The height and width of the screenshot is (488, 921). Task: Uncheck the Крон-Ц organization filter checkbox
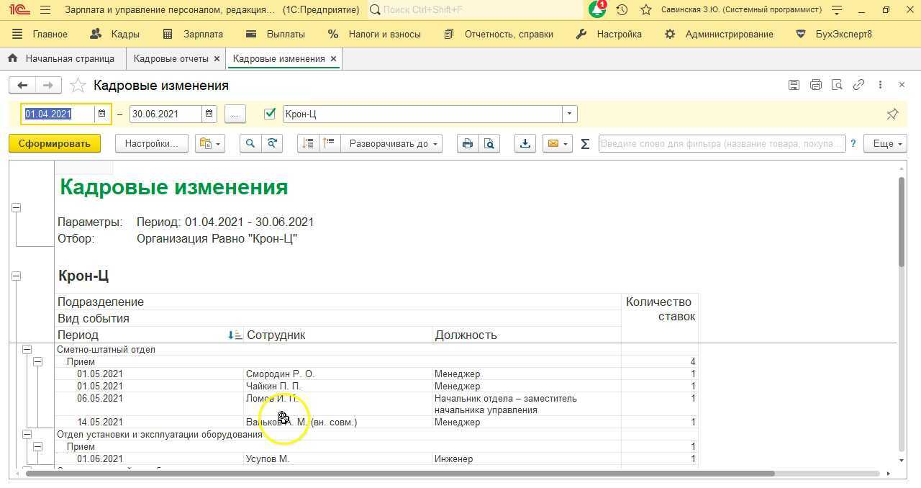pyautogui.click(x=270, y=113)
